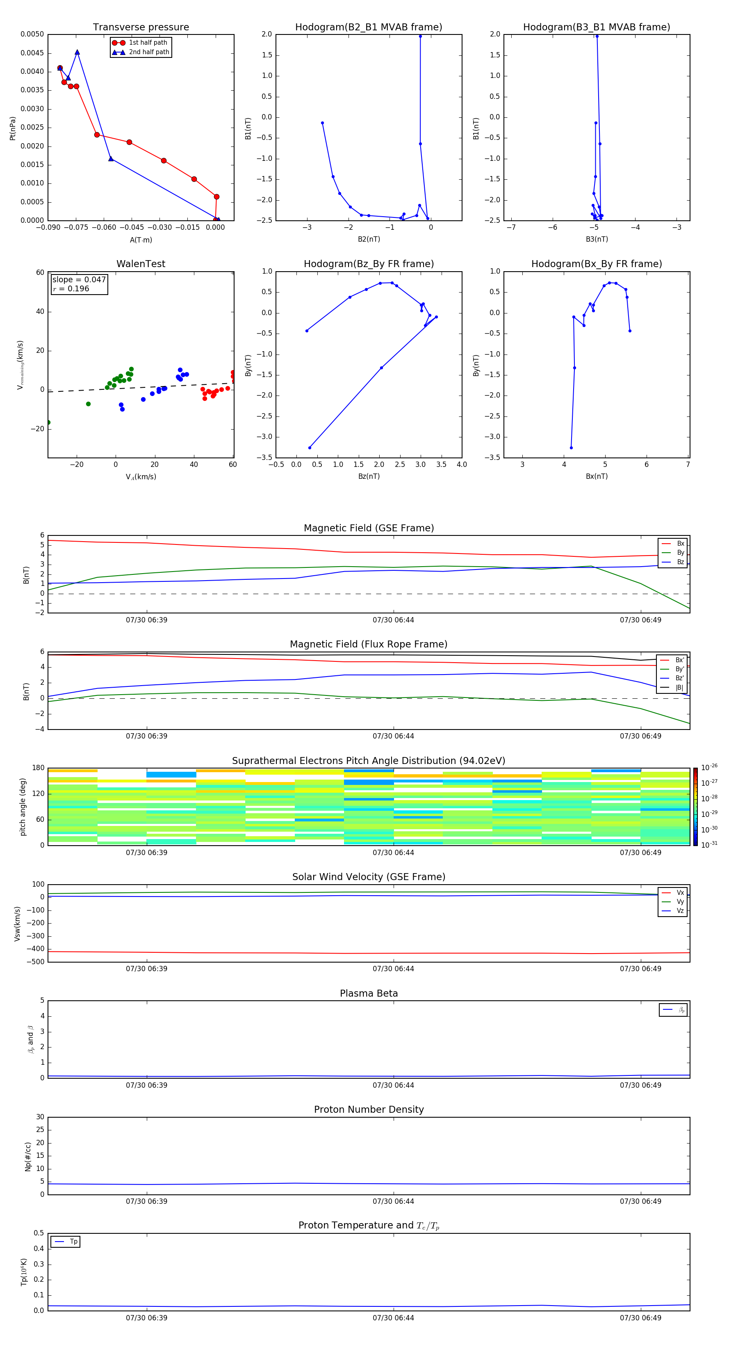This screenshot has width=738, height=1354.
Task: Click the "Bz" entry in GSE legend
Action: [673, 563]
